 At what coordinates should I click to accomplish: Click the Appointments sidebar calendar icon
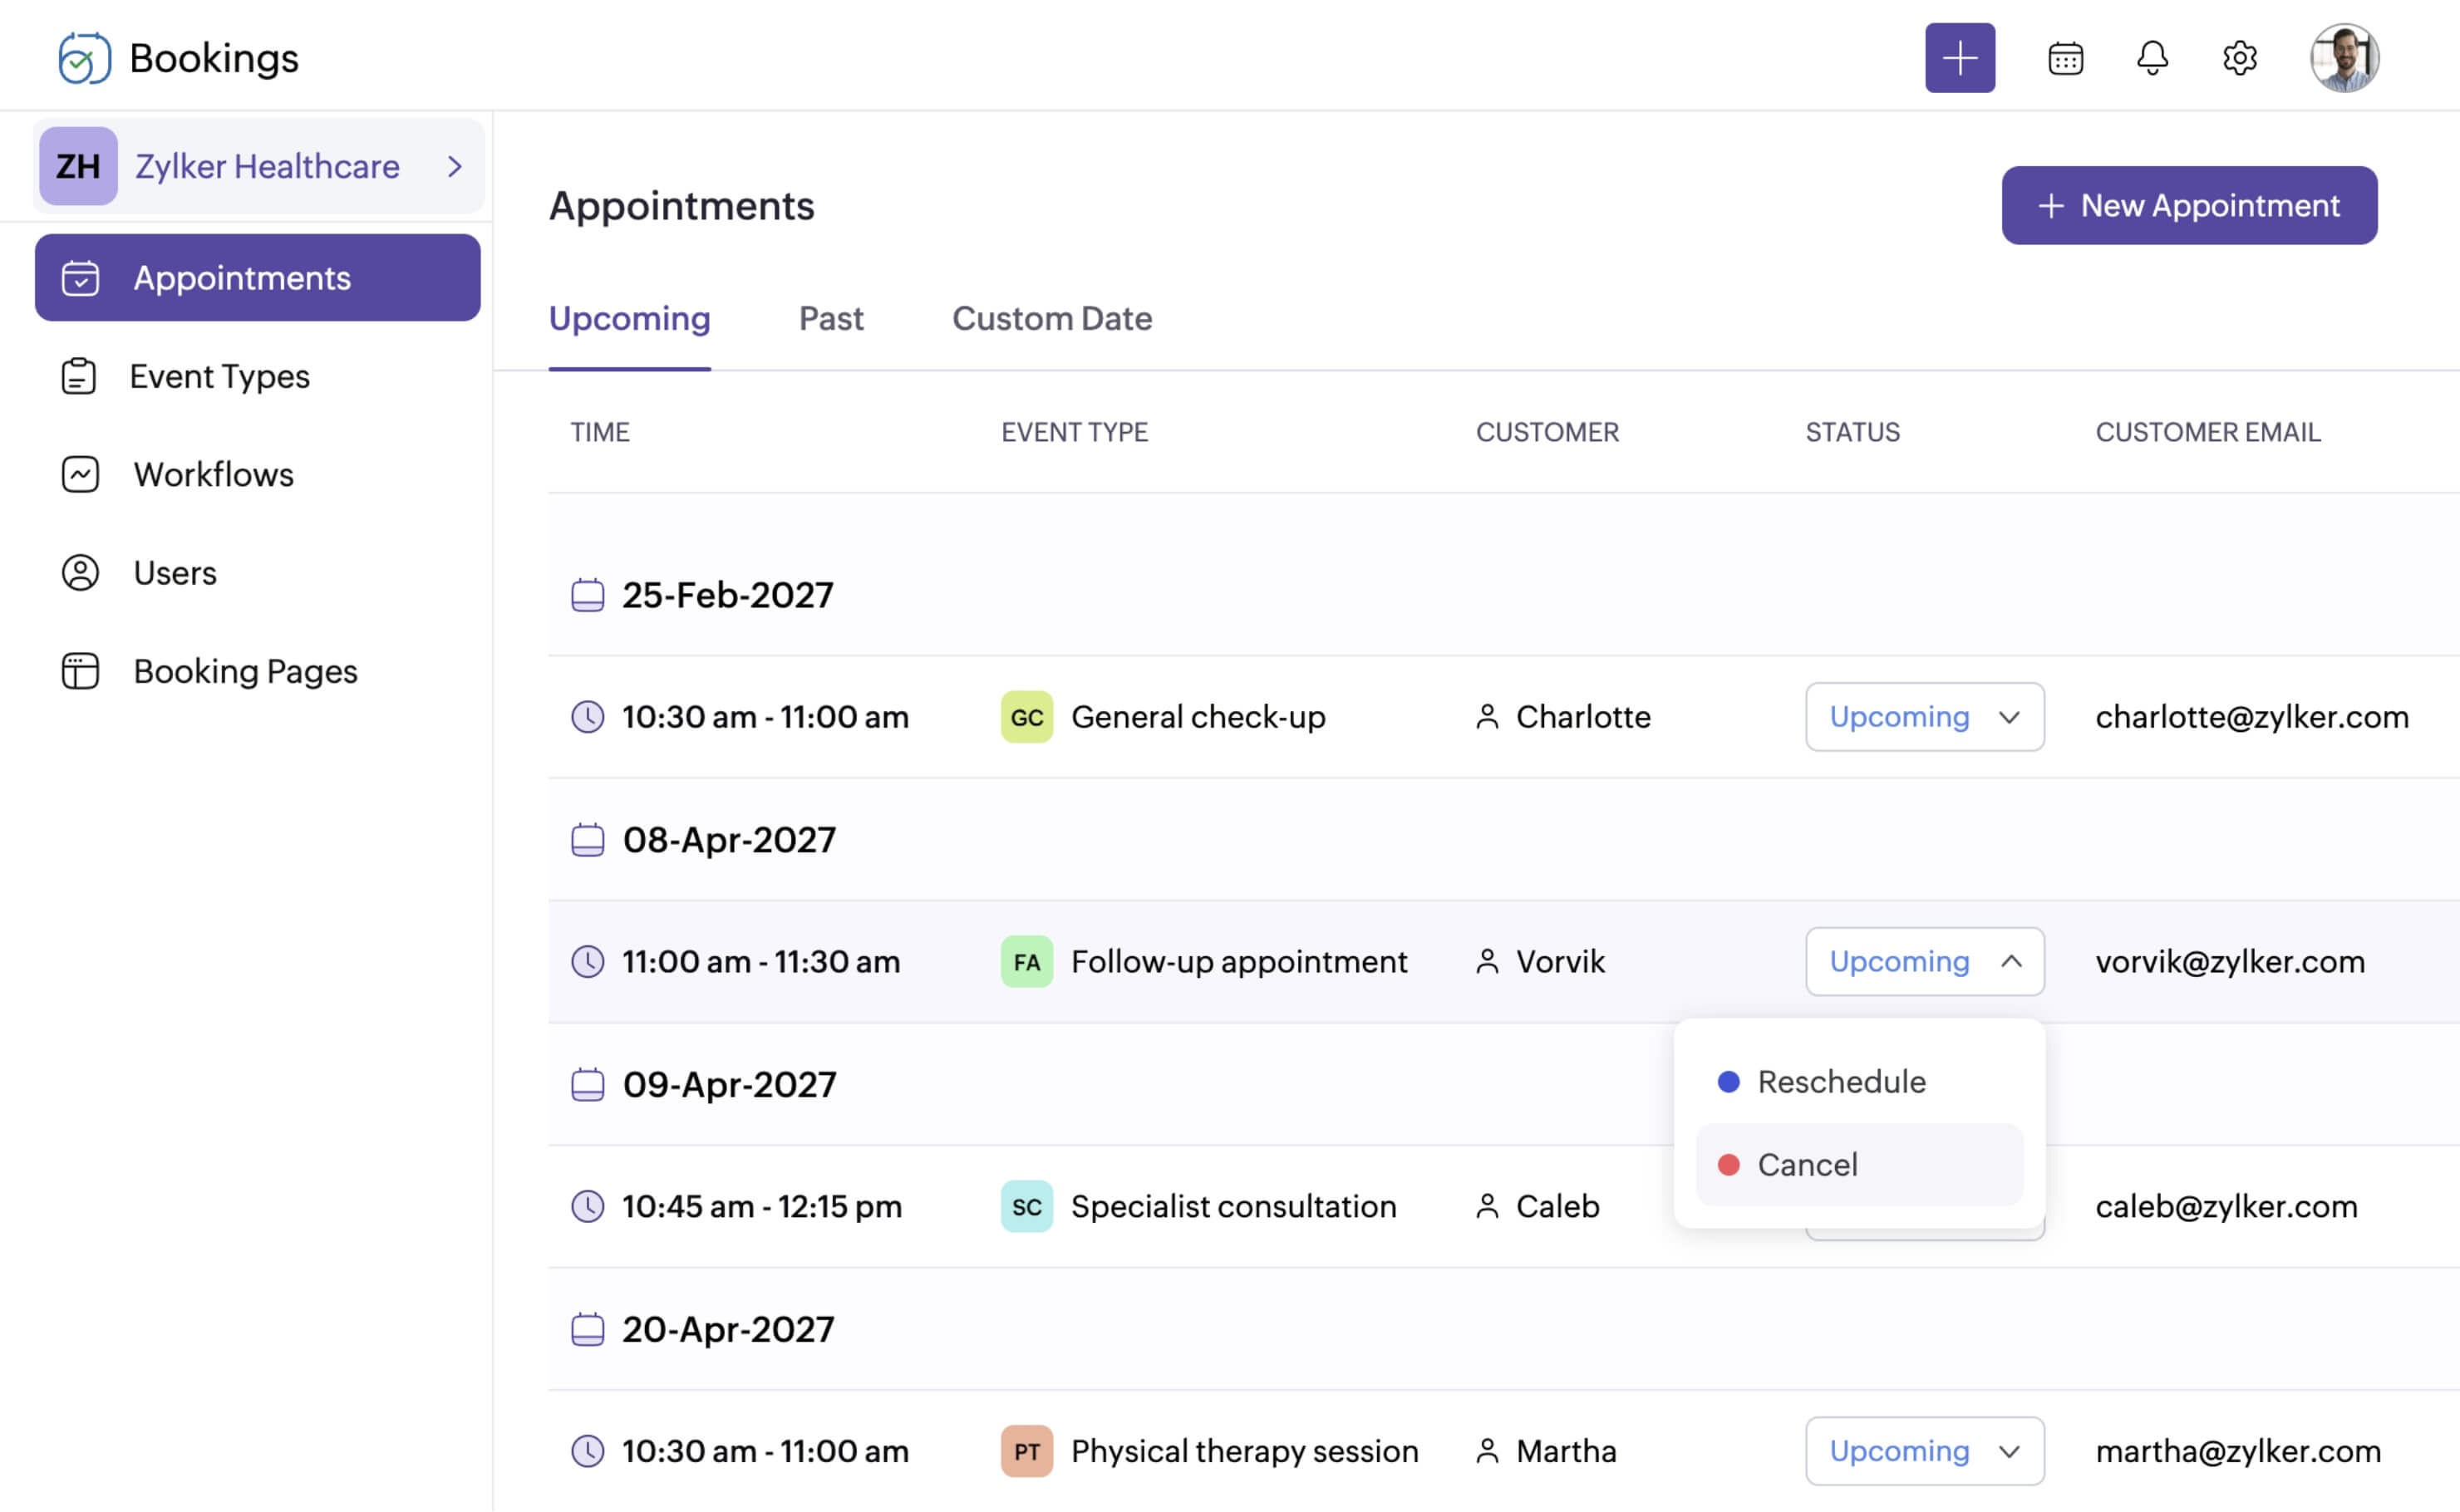coord(80,278)
